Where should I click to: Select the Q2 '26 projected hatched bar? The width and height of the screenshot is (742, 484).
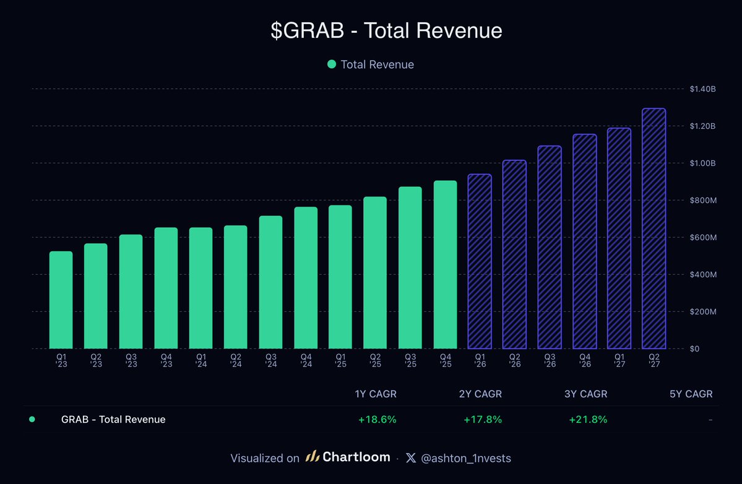click(514, 254)
